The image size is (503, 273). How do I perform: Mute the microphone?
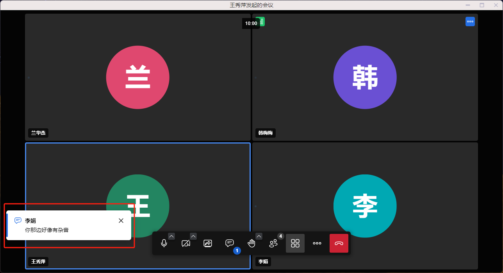(x=164, y=243)
